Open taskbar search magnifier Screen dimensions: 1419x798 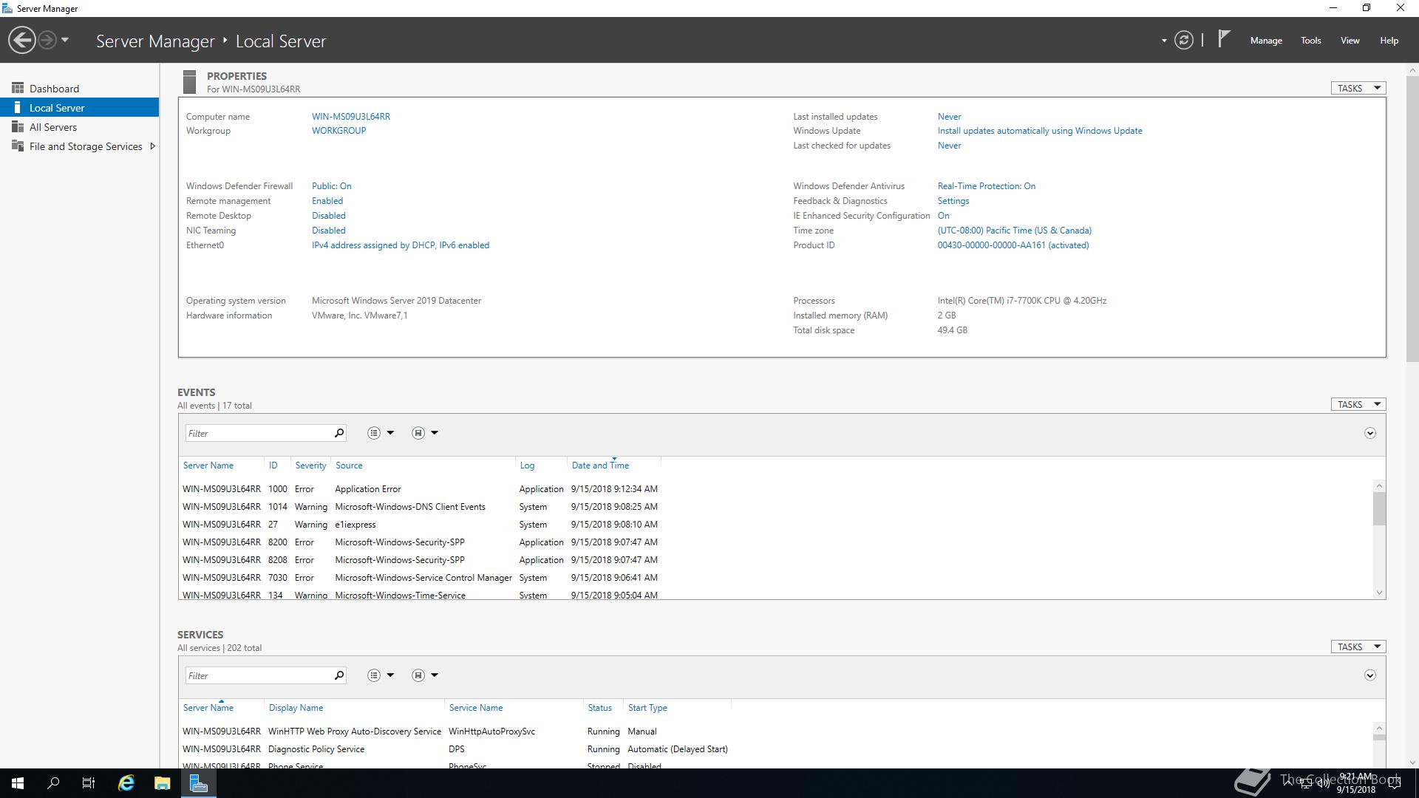coord(53,783)
